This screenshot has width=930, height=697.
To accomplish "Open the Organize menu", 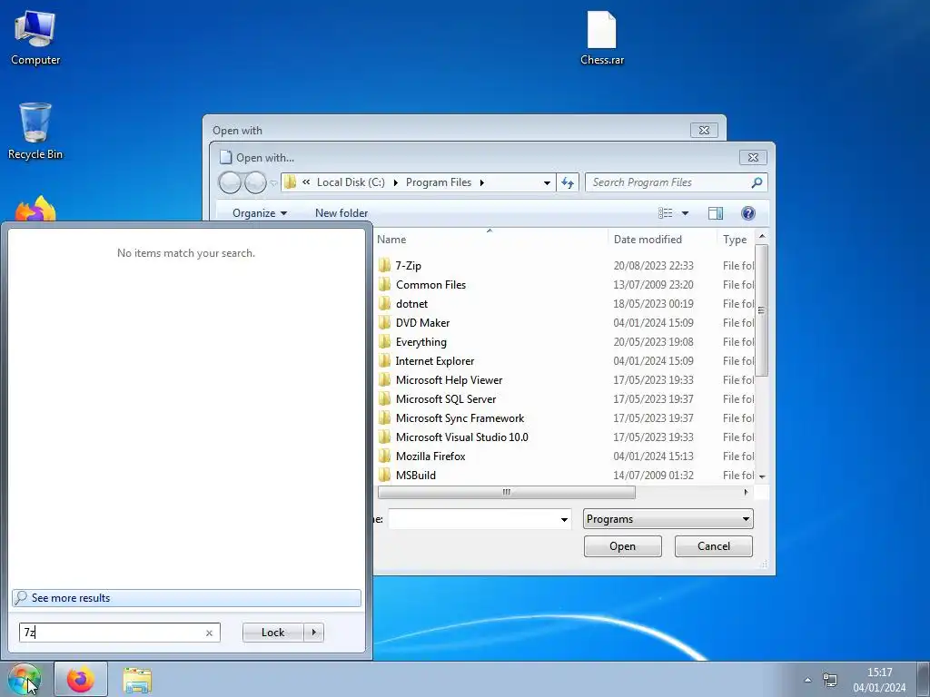I will point(259,212).
